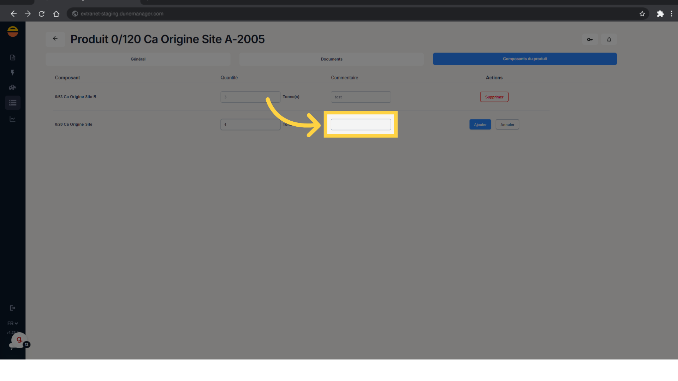Go back using the page's back arrow

pos(55,39)
